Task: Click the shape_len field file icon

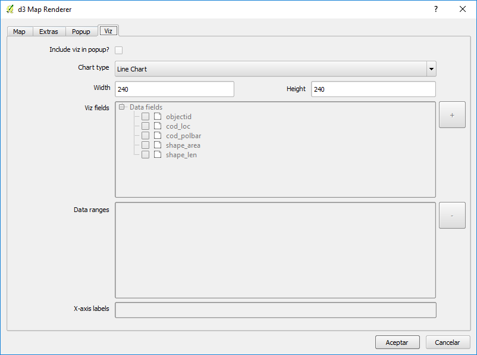Action: [x=158, y=155]
